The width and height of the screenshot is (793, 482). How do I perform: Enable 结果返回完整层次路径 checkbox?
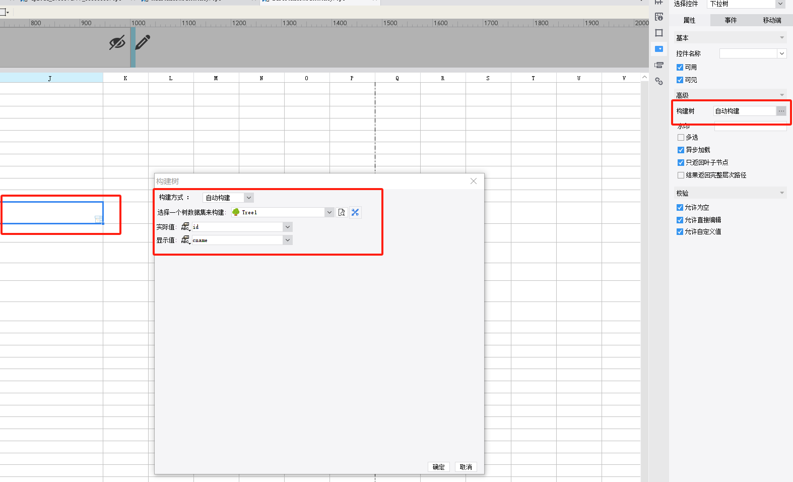click(681, 175)
